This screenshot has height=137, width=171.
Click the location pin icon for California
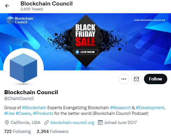(7, 123)
